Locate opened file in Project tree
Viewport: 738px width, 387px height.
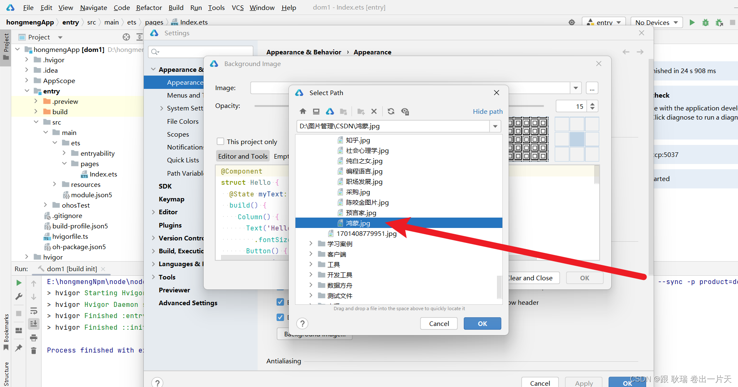point(126,37)
